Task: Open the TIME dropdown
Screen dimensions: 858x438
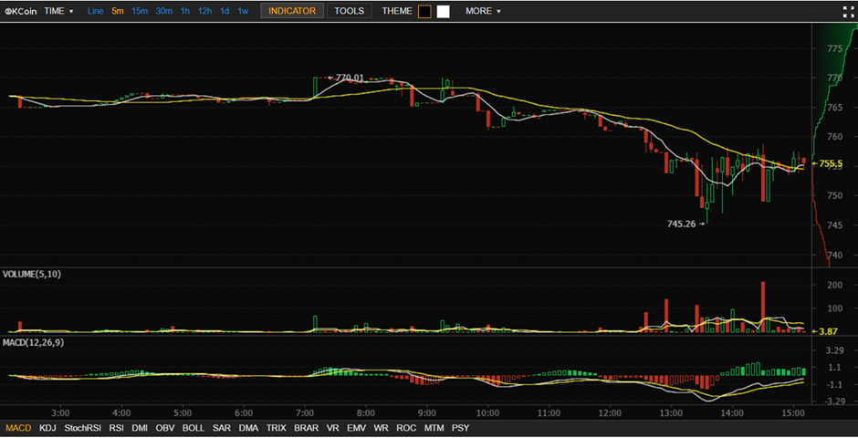Action: (58, 11)
